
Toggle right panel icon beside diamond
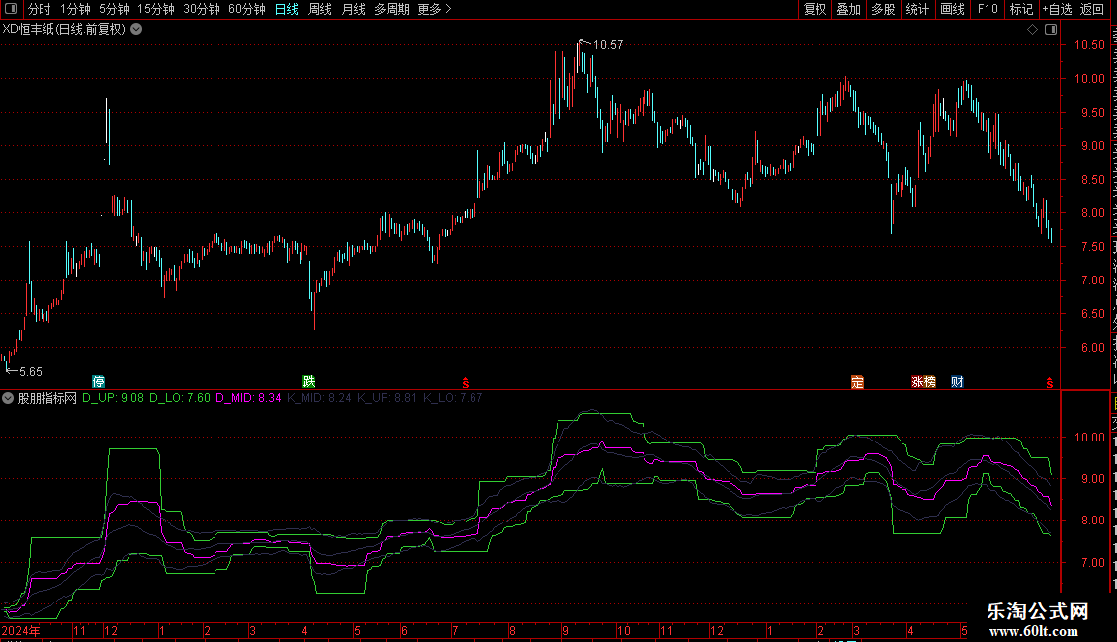tap(1051, 30)
